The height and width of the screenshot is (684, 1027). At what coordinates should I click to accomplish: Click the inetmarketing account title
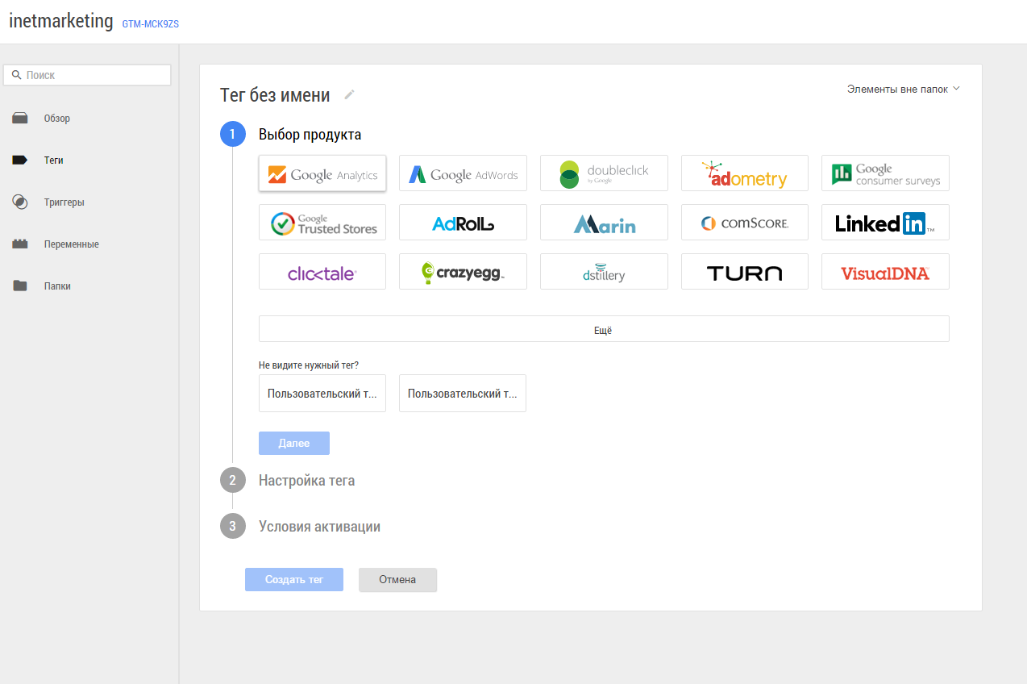(61, 21)
